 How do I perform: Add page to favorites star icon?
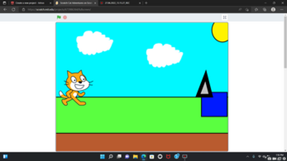tap(247, 10)
